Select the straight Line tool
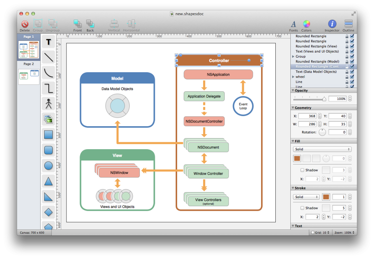Viewport: 374px width, 259px height. 48,57
